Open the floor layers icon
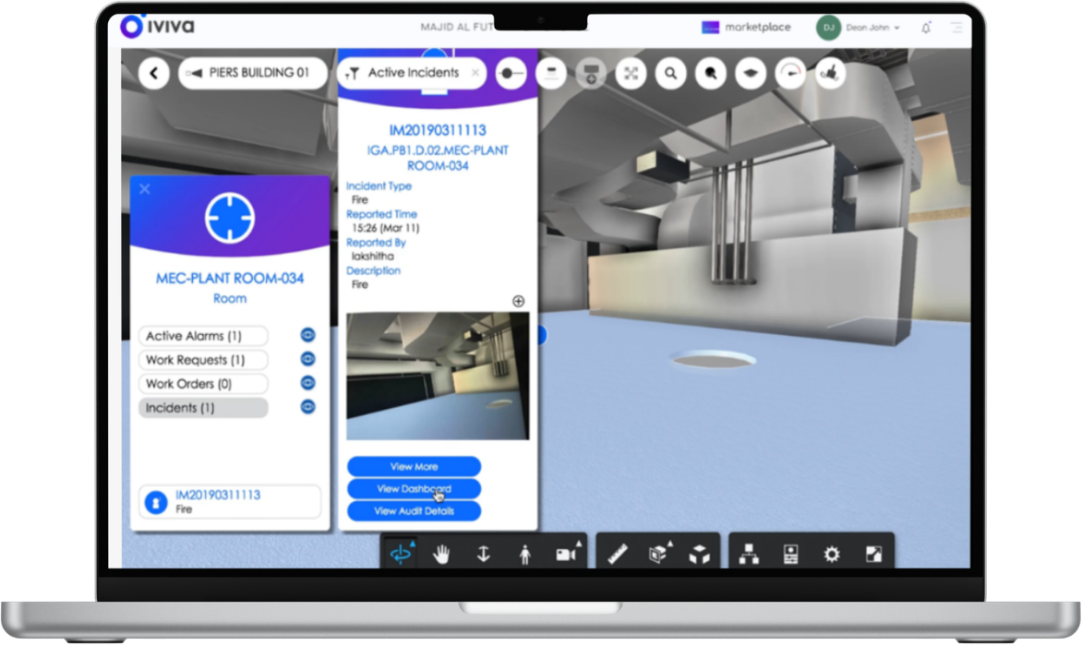Screen dimensions: 1082x646 click(751, 73)
